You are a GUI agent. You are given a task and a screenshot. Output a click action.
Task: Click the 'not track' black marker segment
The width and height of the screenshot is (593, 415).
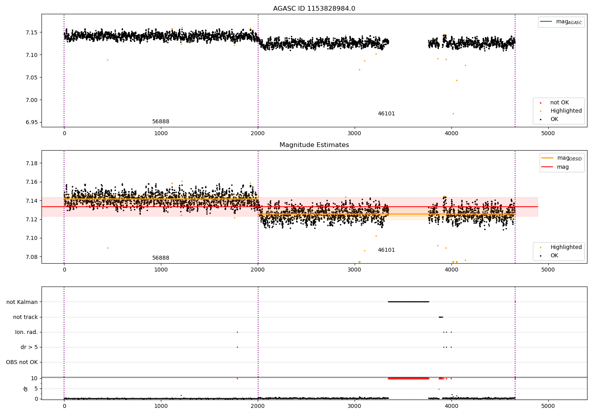coord(441,317)
